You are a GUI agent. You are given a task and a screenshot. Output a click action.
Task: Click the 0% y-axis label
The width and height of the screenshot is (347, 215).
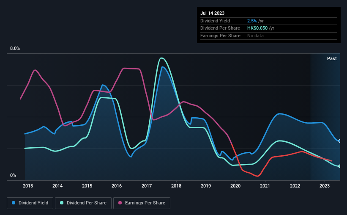point(13,175)
